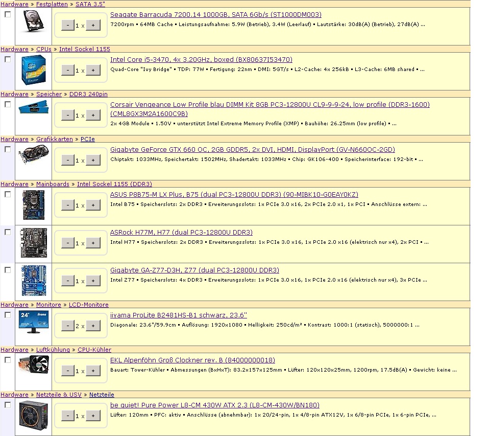The height and width of the screenshot is (436, 490).
Task: Check the ASUS P8B75-M LX Plus checkbox
Action: tap(8, 194)
